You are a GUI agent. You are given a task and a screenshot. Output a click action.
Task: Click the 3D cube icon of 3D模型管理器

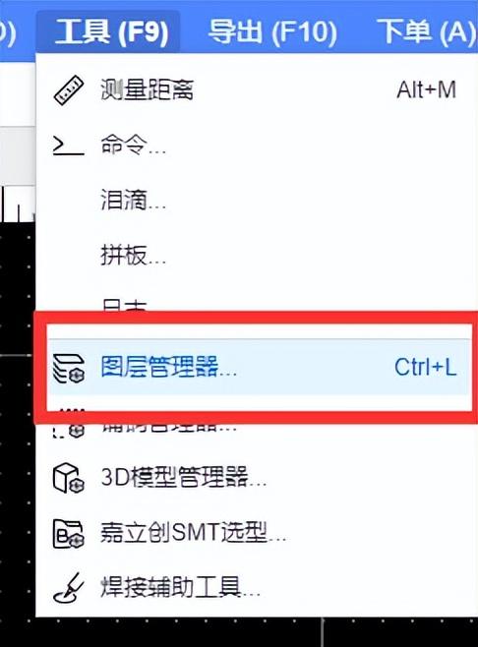69,478
